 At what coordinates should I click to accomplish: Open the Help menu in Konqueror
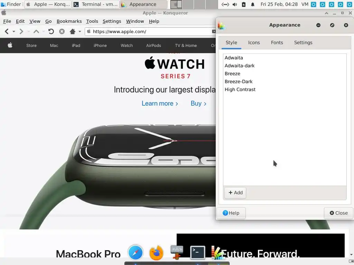[154, 21]
